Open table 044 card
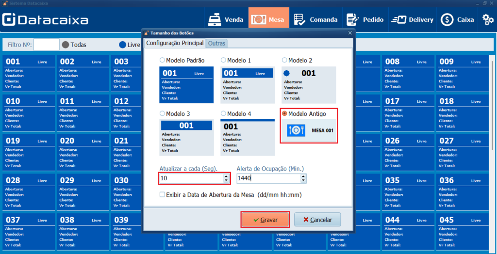This screenshot has height=254, width=497. tap(408, 232)
